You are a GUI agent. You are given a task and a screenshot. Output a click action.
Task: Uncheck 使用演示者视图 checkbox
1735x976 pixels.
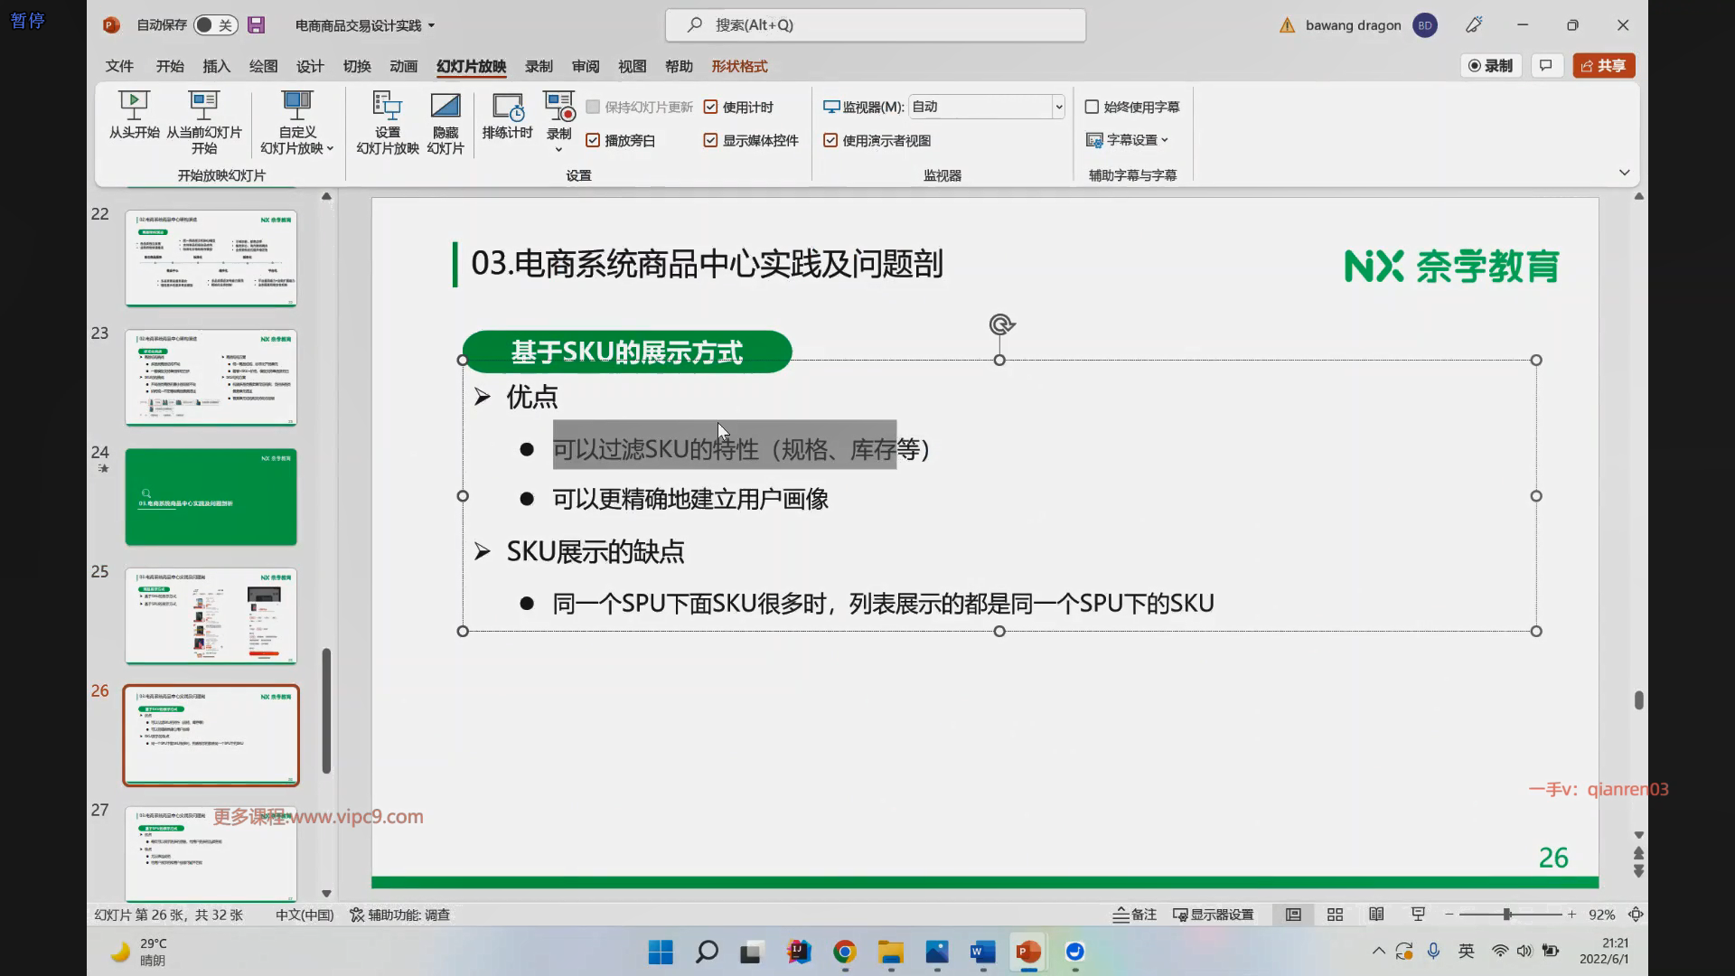(x=830, y=141)
